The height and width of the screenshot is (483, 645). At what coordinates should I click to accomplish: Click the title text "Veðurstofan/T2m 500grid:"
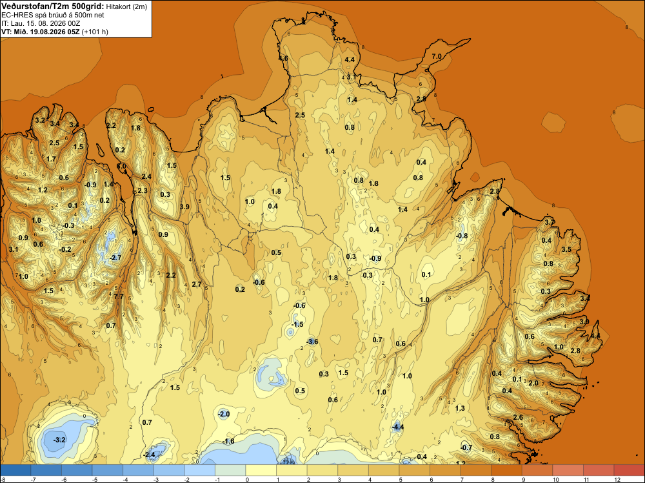point(53,6)
